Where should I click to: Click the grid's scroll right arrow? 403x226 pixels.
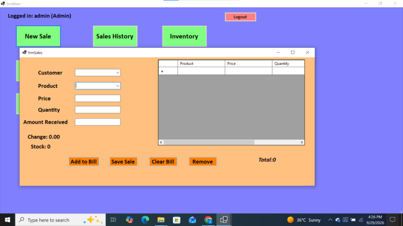[x=302, y=142]
